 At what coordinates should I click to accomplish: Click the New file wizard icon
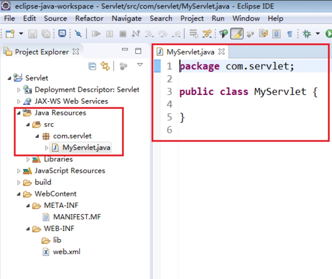point(10,34)
